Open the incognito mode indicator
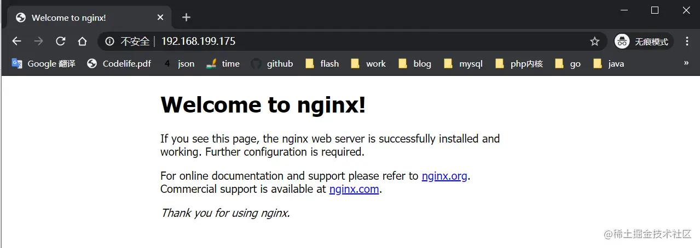Screen dimensions: 700x248 click(644, 42)
